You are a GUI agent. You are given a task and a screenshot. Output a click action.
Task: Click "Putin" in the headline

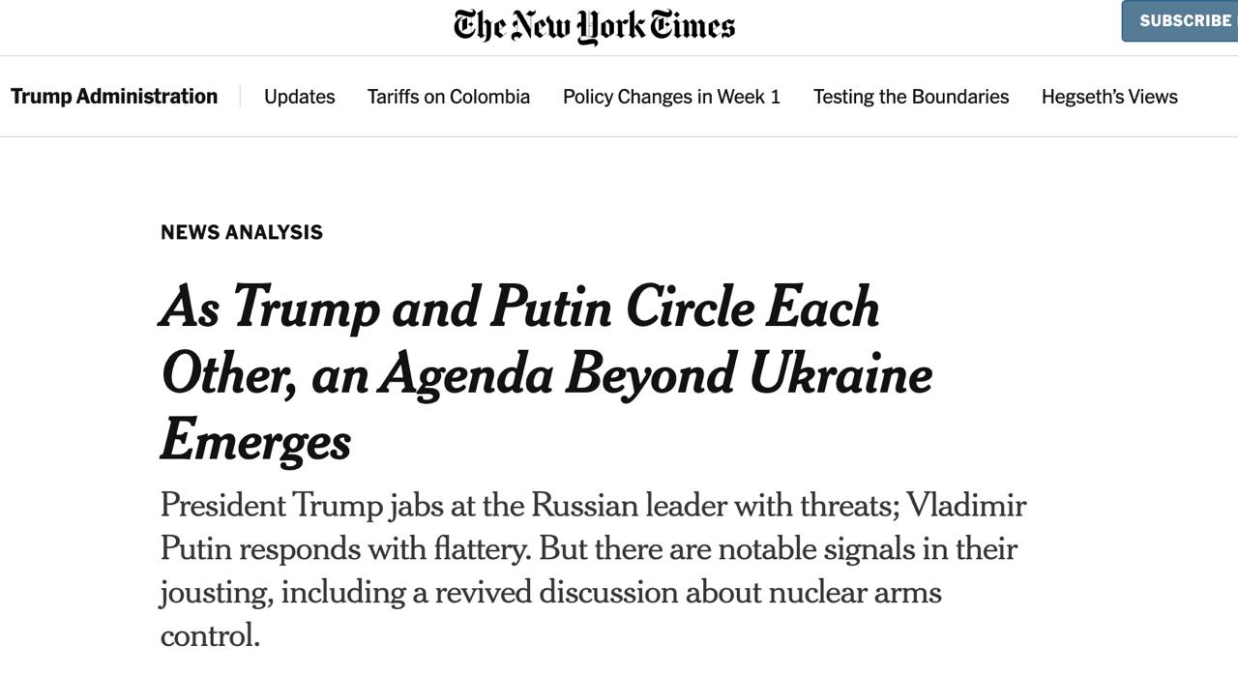click(551, 308)
